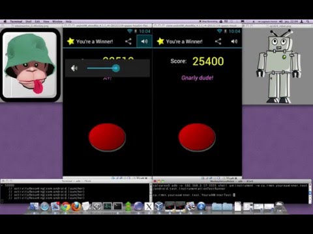This screenshot has height=234, width=313.
Task: Open X11 from the dock
Action: click(x=149, y=207)
